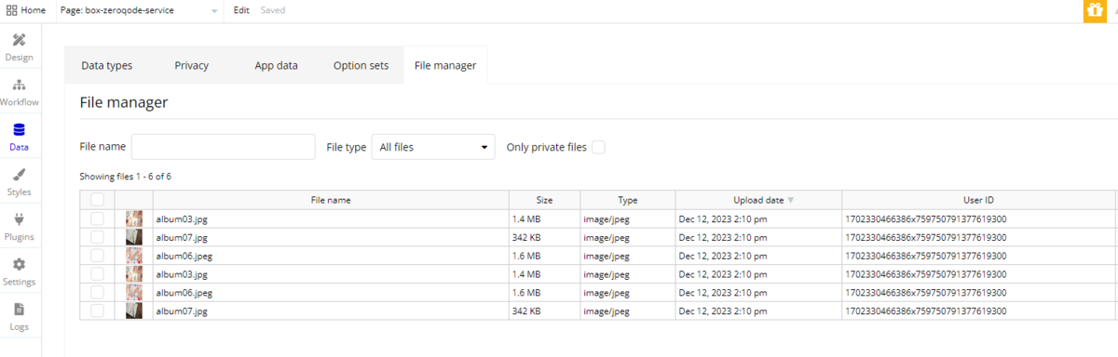1118x357 pixels.
Task: Open the Styles brush icon
Action: pos(19,175)
